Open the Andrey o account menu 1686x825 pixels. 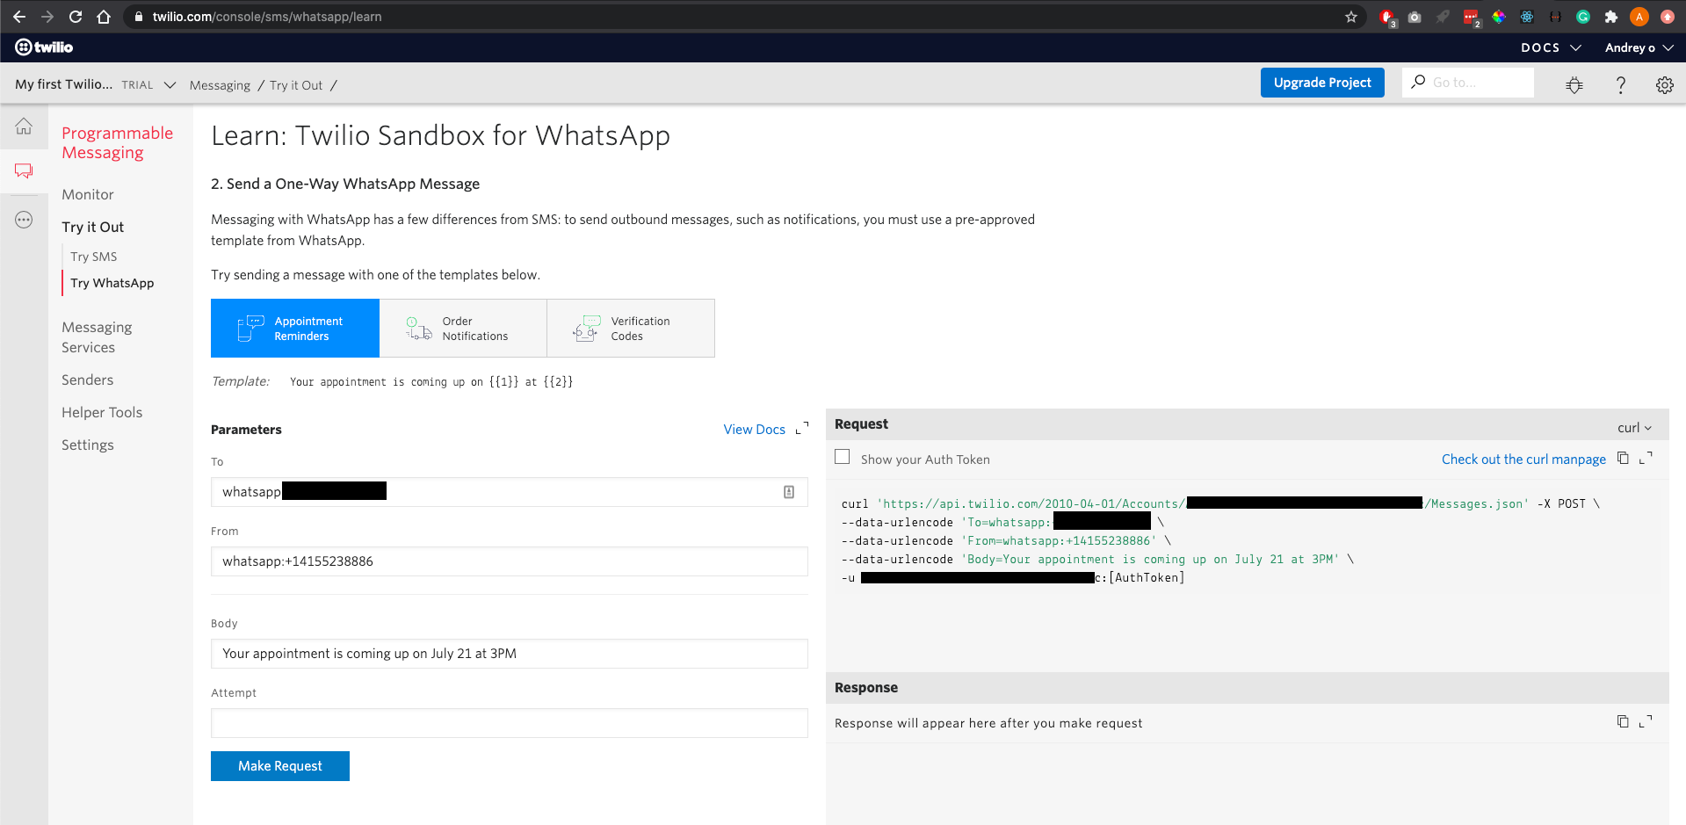(1639, 47)
